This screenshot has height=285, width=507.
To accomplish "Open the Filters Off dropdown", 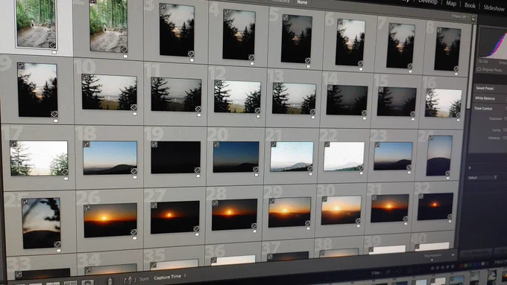I will [459, 16].
